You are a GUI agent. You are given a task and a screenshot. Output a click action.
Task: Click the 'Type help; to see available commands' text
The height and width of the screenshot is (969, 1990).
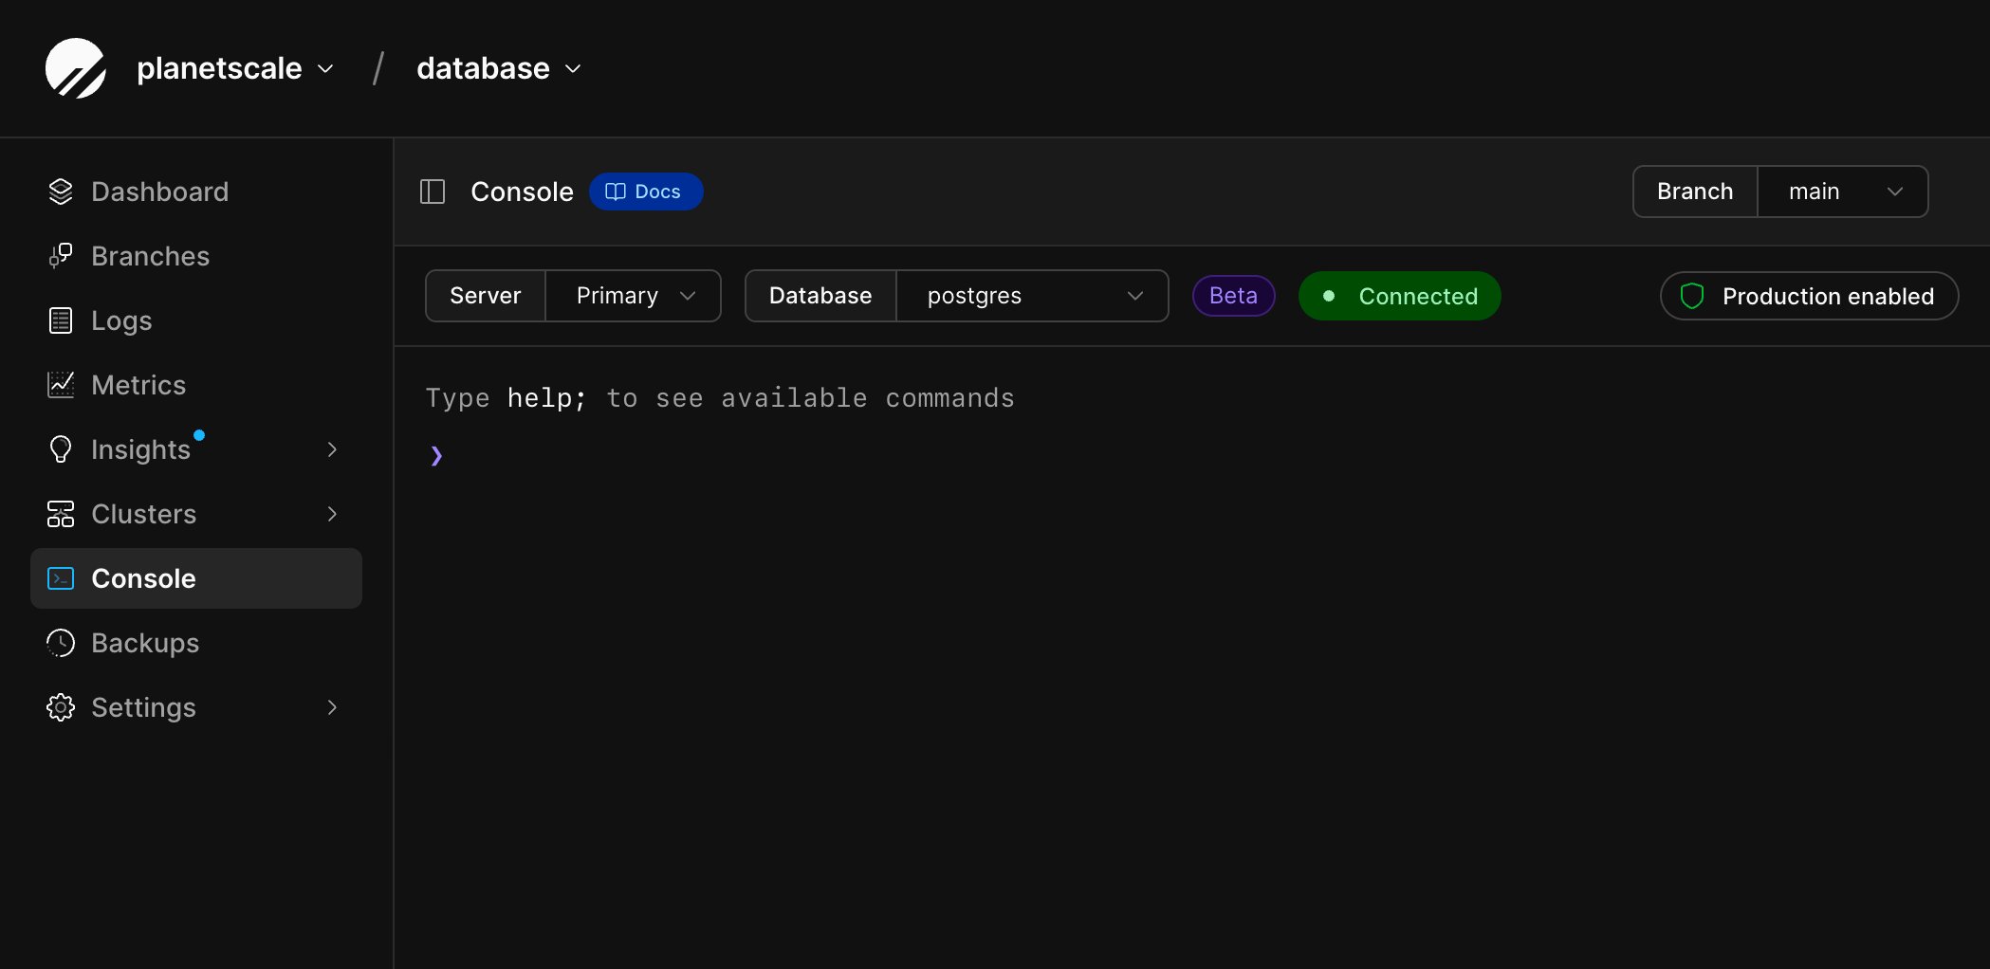(x=720, y=398)
